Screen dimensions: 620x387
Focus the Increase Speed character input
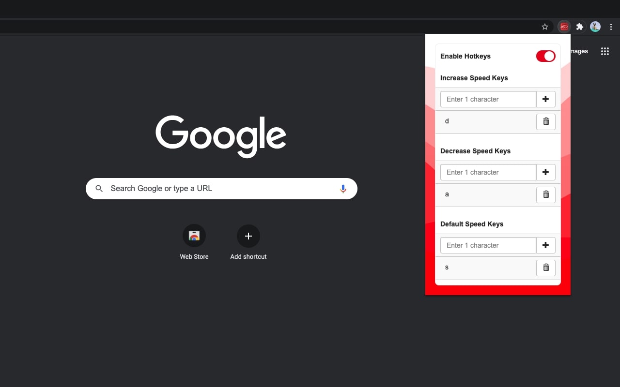click(488, 99)
